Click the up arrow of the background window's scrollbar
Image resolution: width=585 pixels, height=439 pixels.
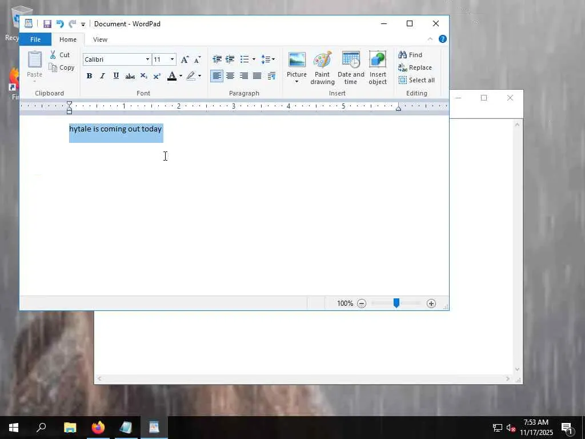click(517, 125)
